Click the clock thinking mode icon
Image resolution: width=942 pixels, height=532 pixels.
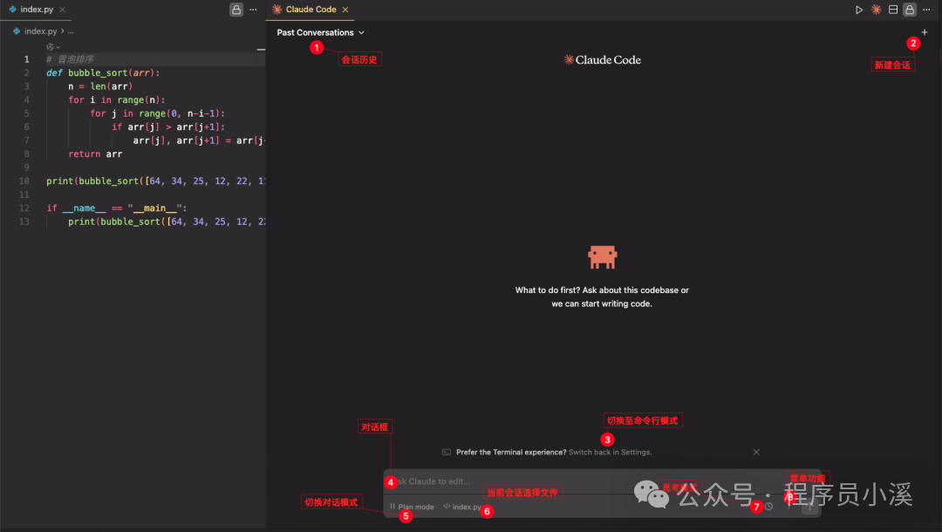click(769, 507)
